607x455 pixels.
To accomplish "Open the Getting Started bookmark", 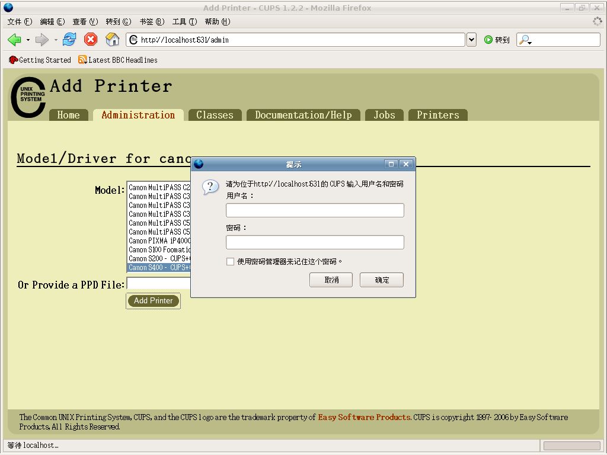I will (40, 60).
